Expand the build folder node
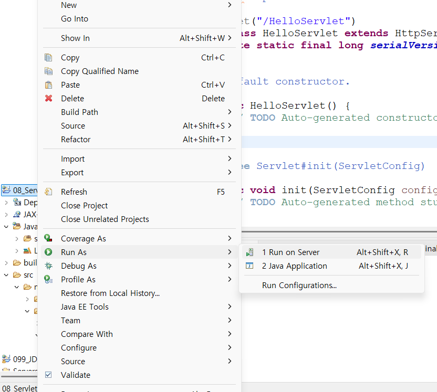The image size is (437, 392). [6, 263]
